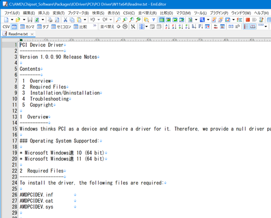The height and width of the screenshot is (218, 271).
Task: Click the Paste clipboard icon
Action: [x=79, y=19]
